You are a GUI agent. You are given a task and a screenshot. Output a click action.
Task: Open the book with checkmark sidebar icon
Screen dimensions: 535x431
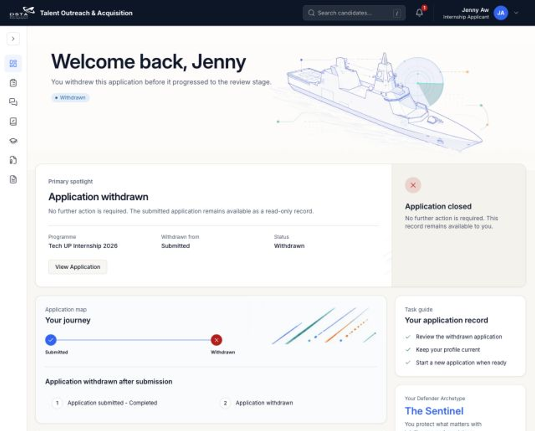13,122
